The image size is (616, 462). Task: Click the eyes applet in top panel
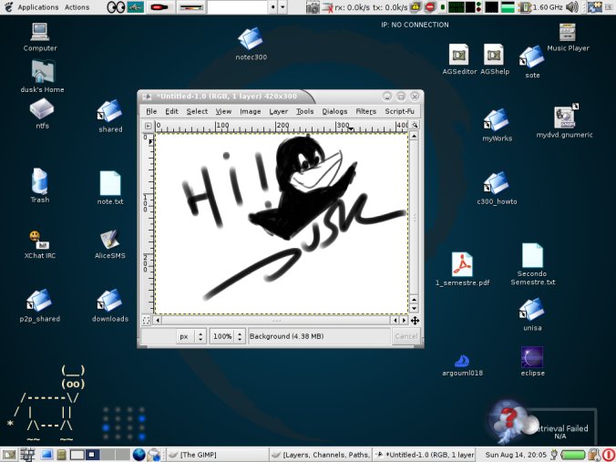pos(116,7)
